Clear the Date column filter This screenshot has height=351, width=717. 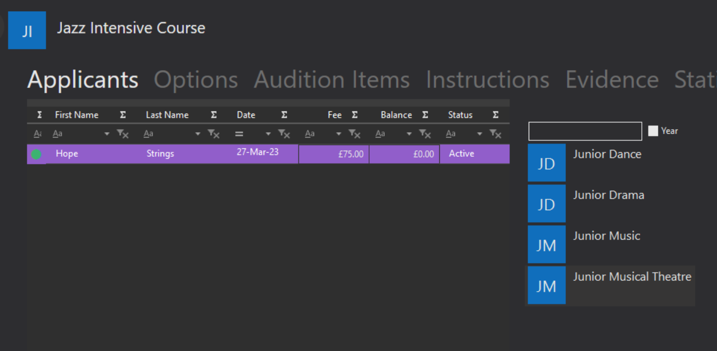tap(284, 134)
